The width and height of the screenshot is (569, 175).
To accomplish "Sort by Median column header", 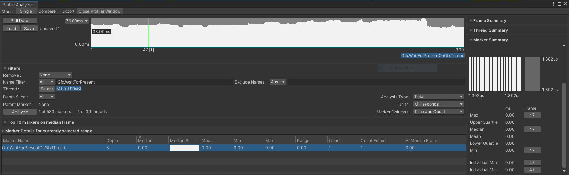I will (x=152, y=140).
